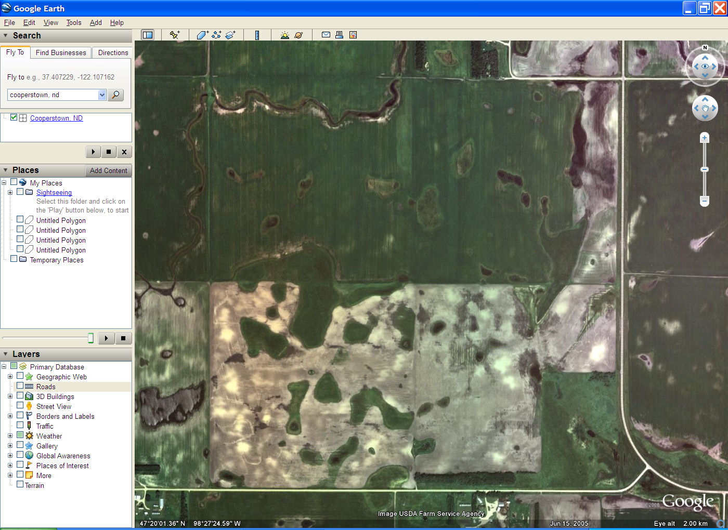Expand the Geographic Web layer node
The height and width of the screenshot is (530, 728).
tap(10, 376)
